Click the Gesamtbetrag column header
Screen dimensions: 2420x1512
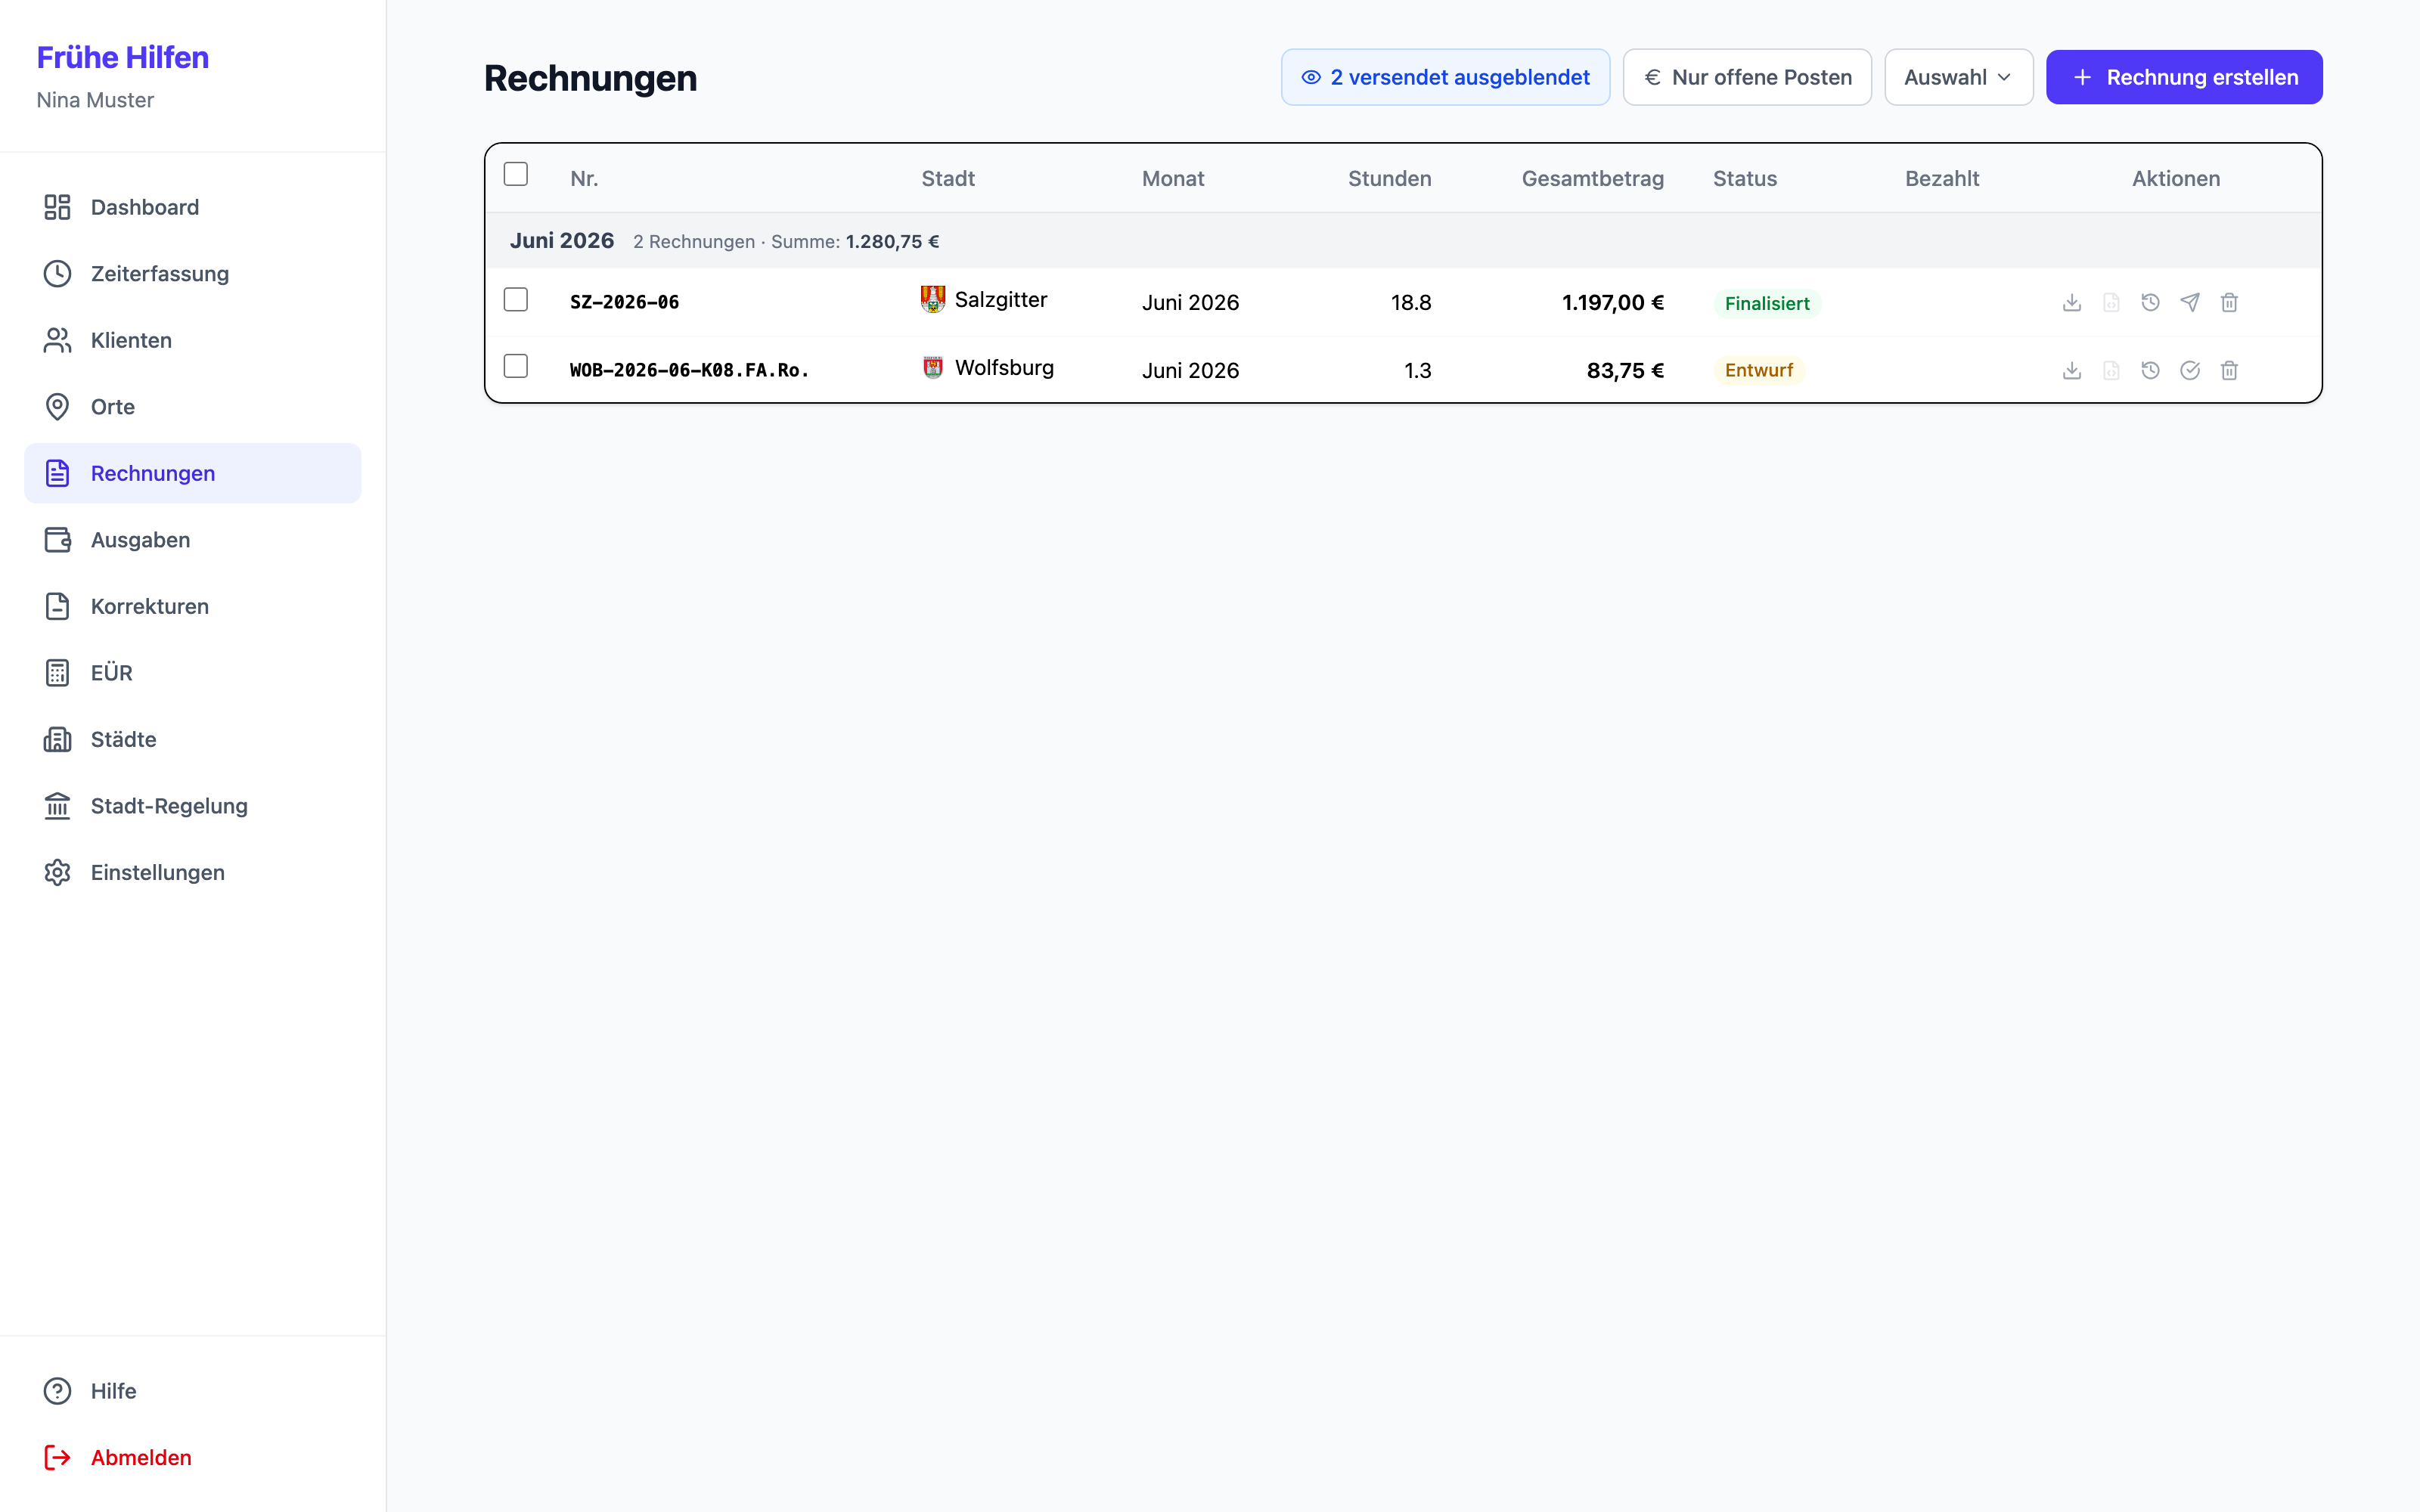click(x=1593, y=179)
